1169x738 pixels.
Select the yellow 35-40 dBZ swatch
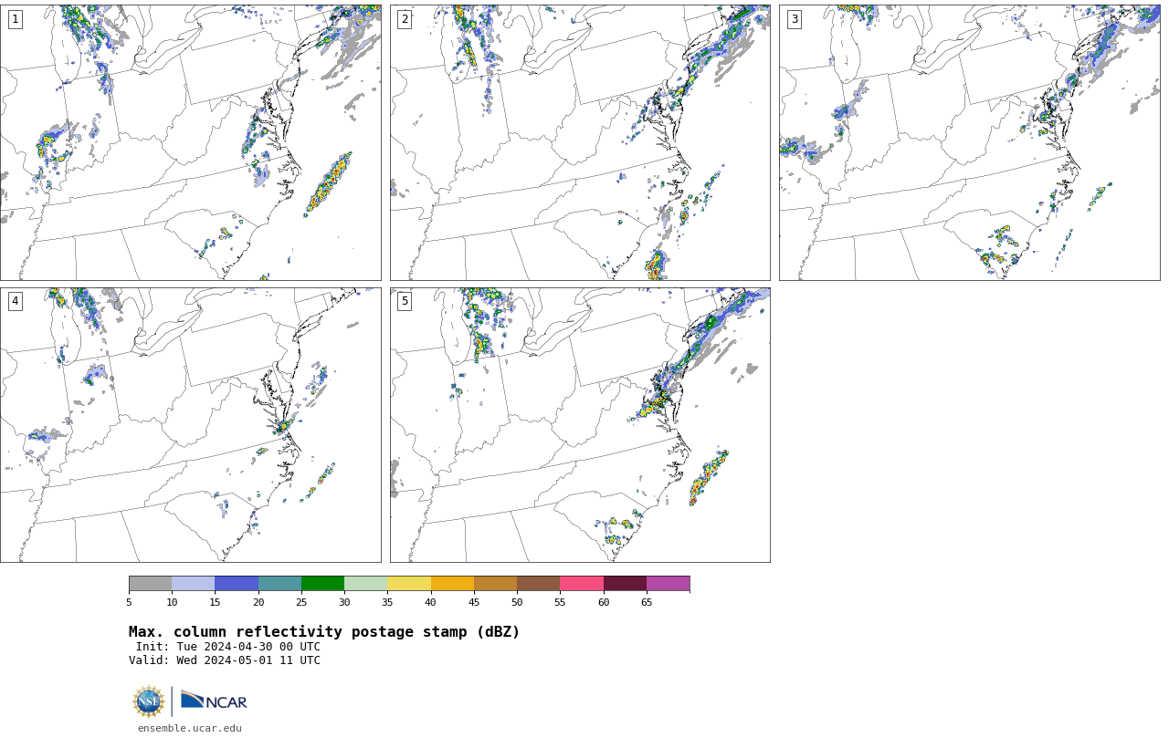pos(409,584)
